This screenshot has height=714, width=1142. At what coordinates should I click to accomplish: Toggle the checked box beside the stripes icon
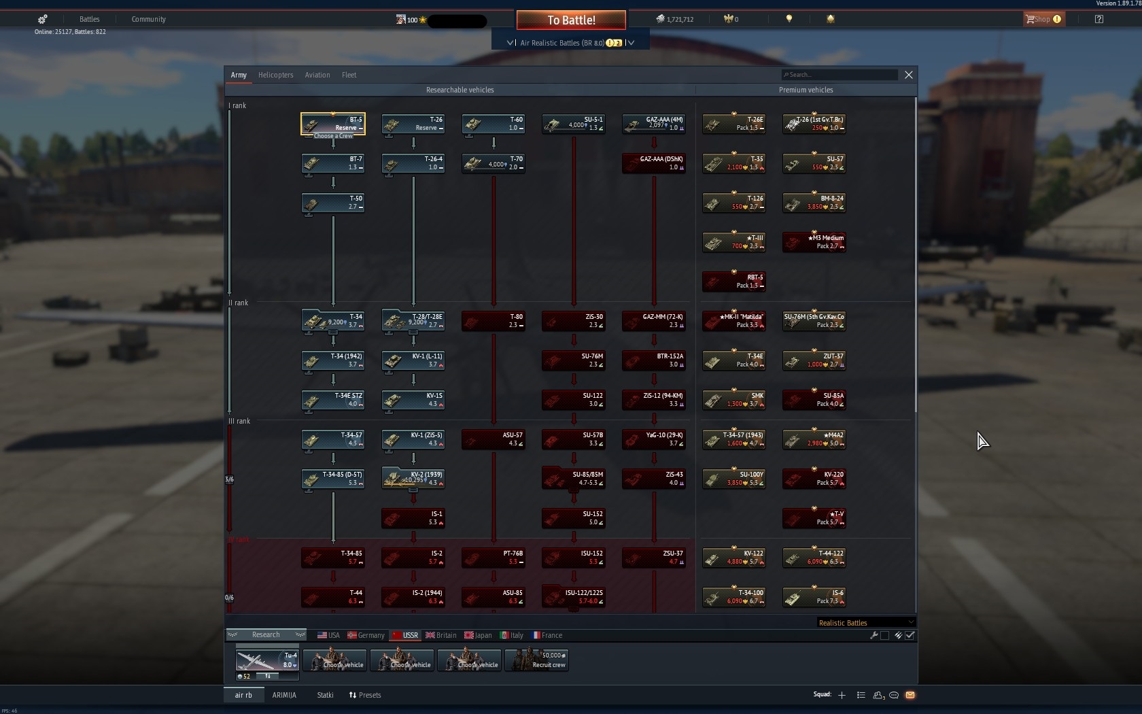tap(910, 635)
